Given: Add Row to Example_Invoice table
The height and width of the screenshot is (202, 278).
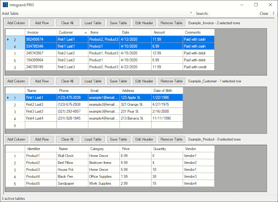Looking at the screenshot, I should [42, 23].
